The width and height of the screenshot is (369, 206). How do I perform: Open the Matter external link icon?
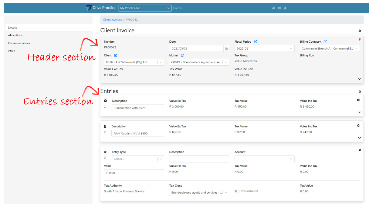(182, 55)
